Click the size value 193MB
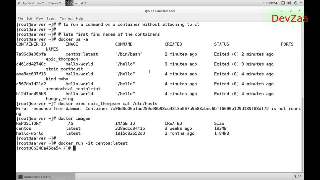This screenshot has width=320, height=180. [220, 128]
